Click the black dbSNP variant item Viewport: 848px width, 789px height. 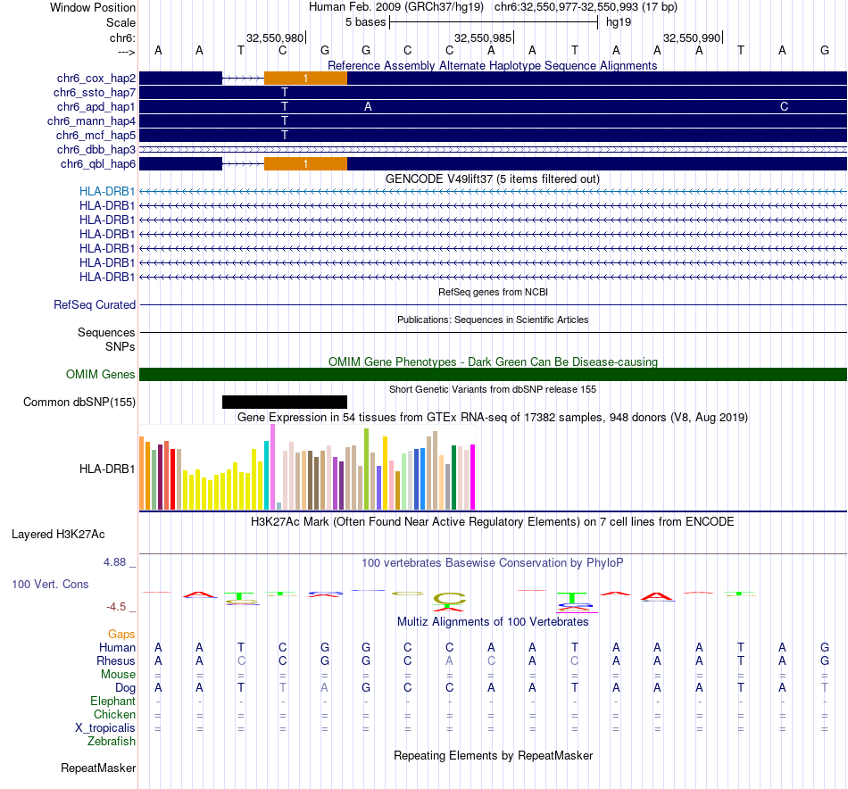tap(285, 402)
